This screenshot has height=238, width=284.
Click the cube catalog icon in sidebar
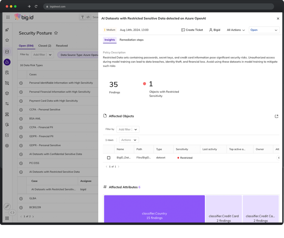click(7, 93)
